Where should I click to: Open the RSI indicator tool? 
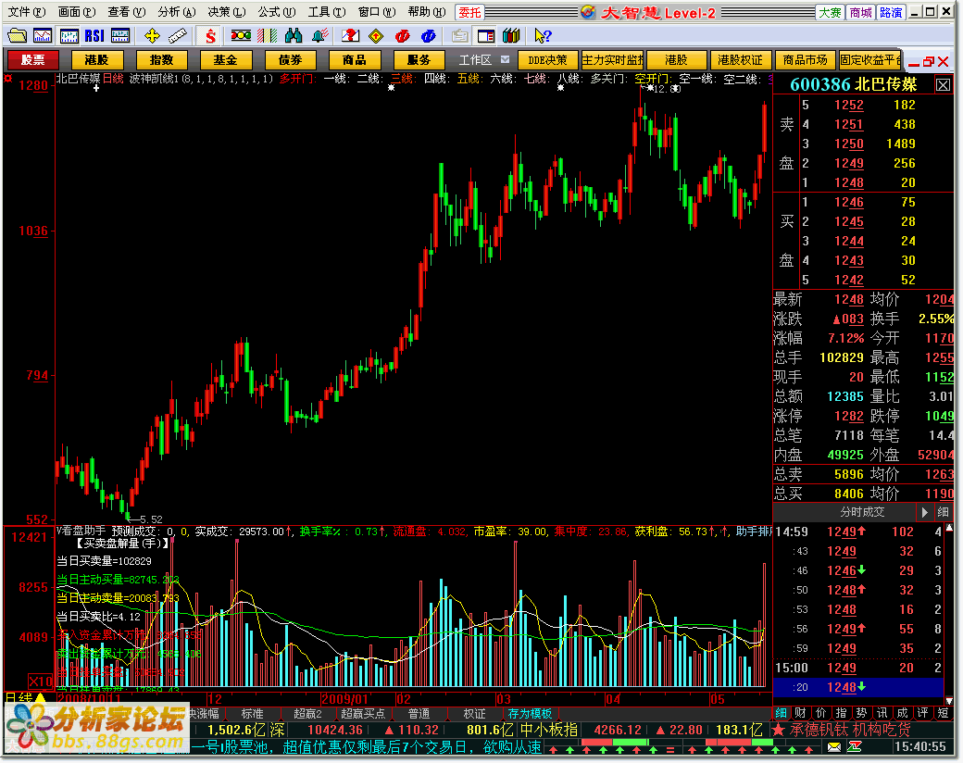94,35
